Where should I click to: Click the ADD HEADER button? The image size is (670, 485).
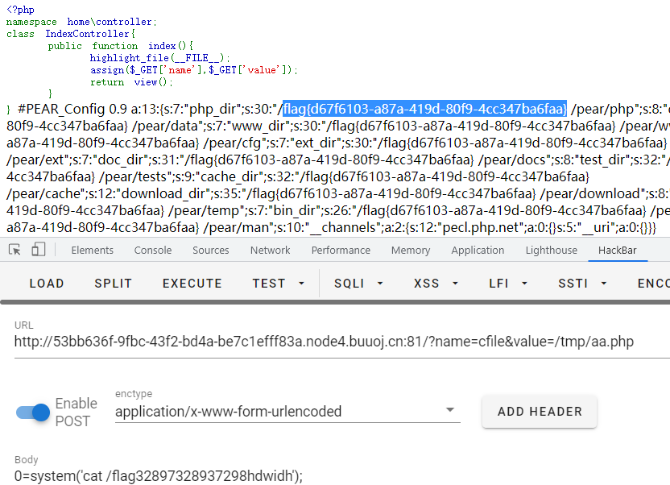click(540, 412)
